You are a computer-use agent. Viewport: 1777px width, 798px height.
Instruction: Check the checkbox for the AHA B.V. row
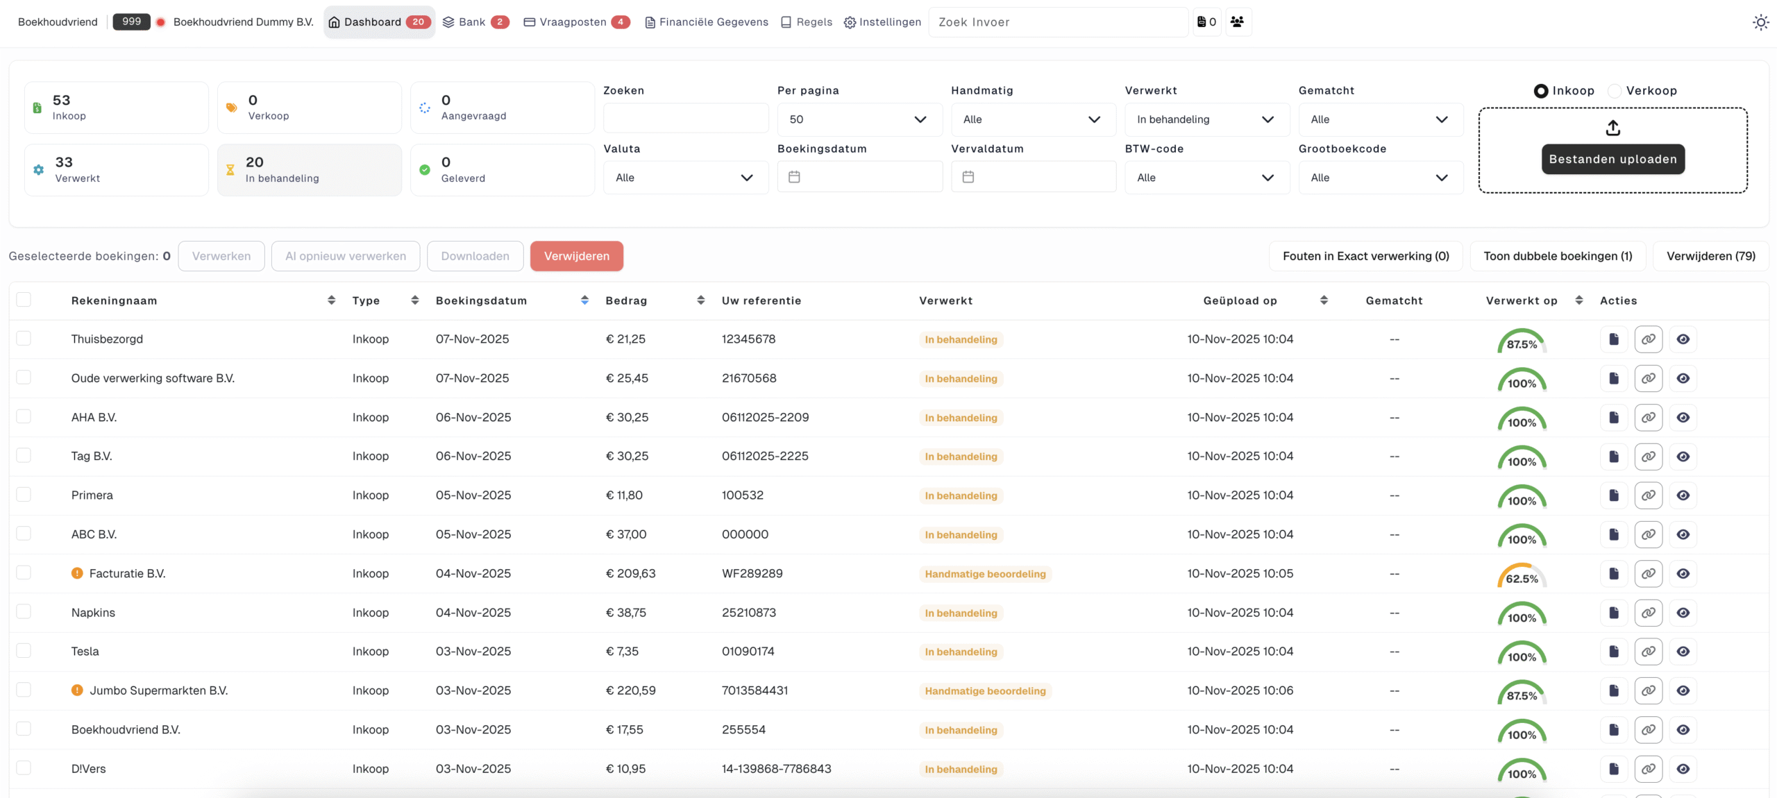click(24, 416)
